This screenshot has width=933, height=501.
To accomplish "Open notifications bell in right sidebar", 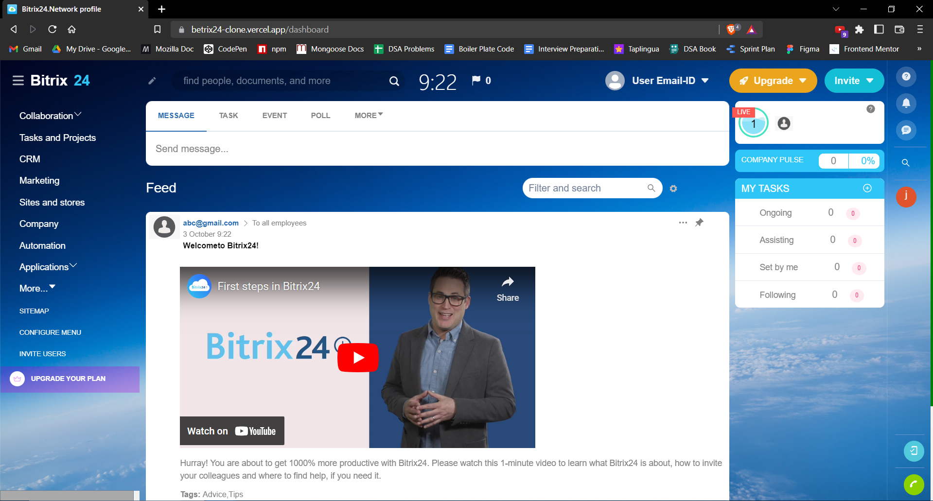I will point(906,103).
